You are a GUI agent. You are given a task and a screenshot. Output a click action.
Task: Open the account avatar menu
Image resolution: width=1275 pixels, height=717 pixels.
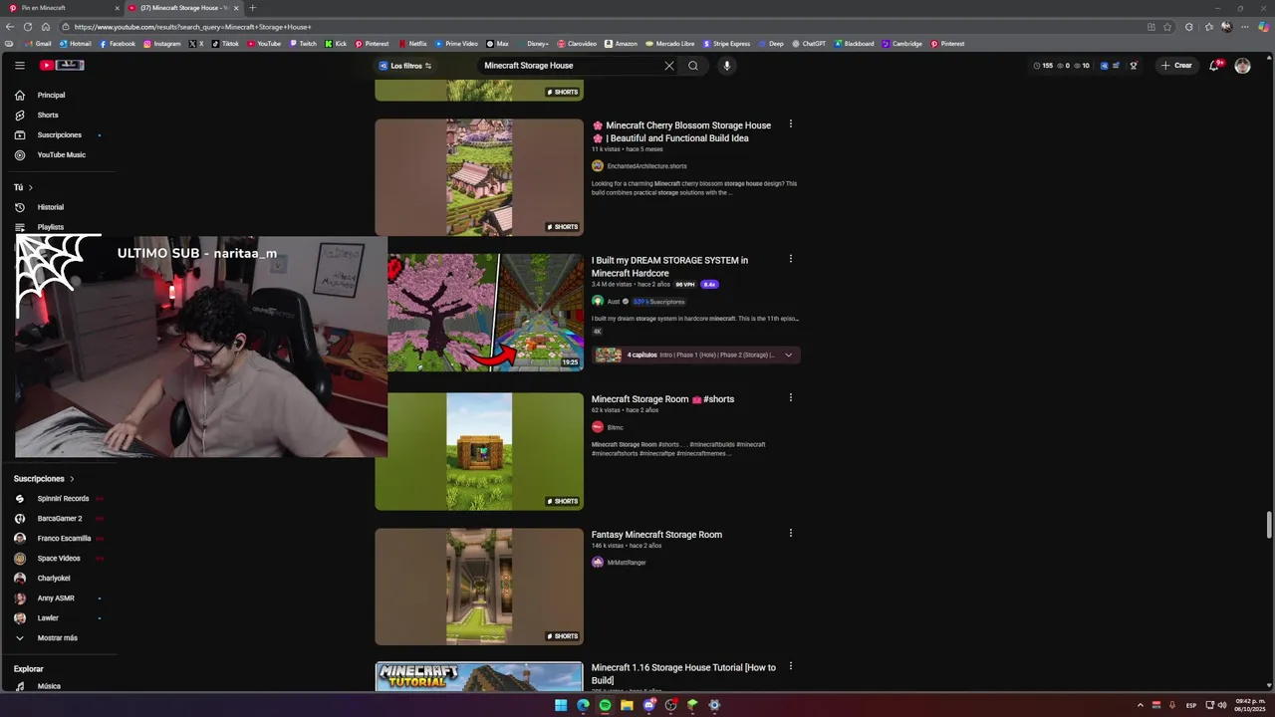tap(1242, 66)
